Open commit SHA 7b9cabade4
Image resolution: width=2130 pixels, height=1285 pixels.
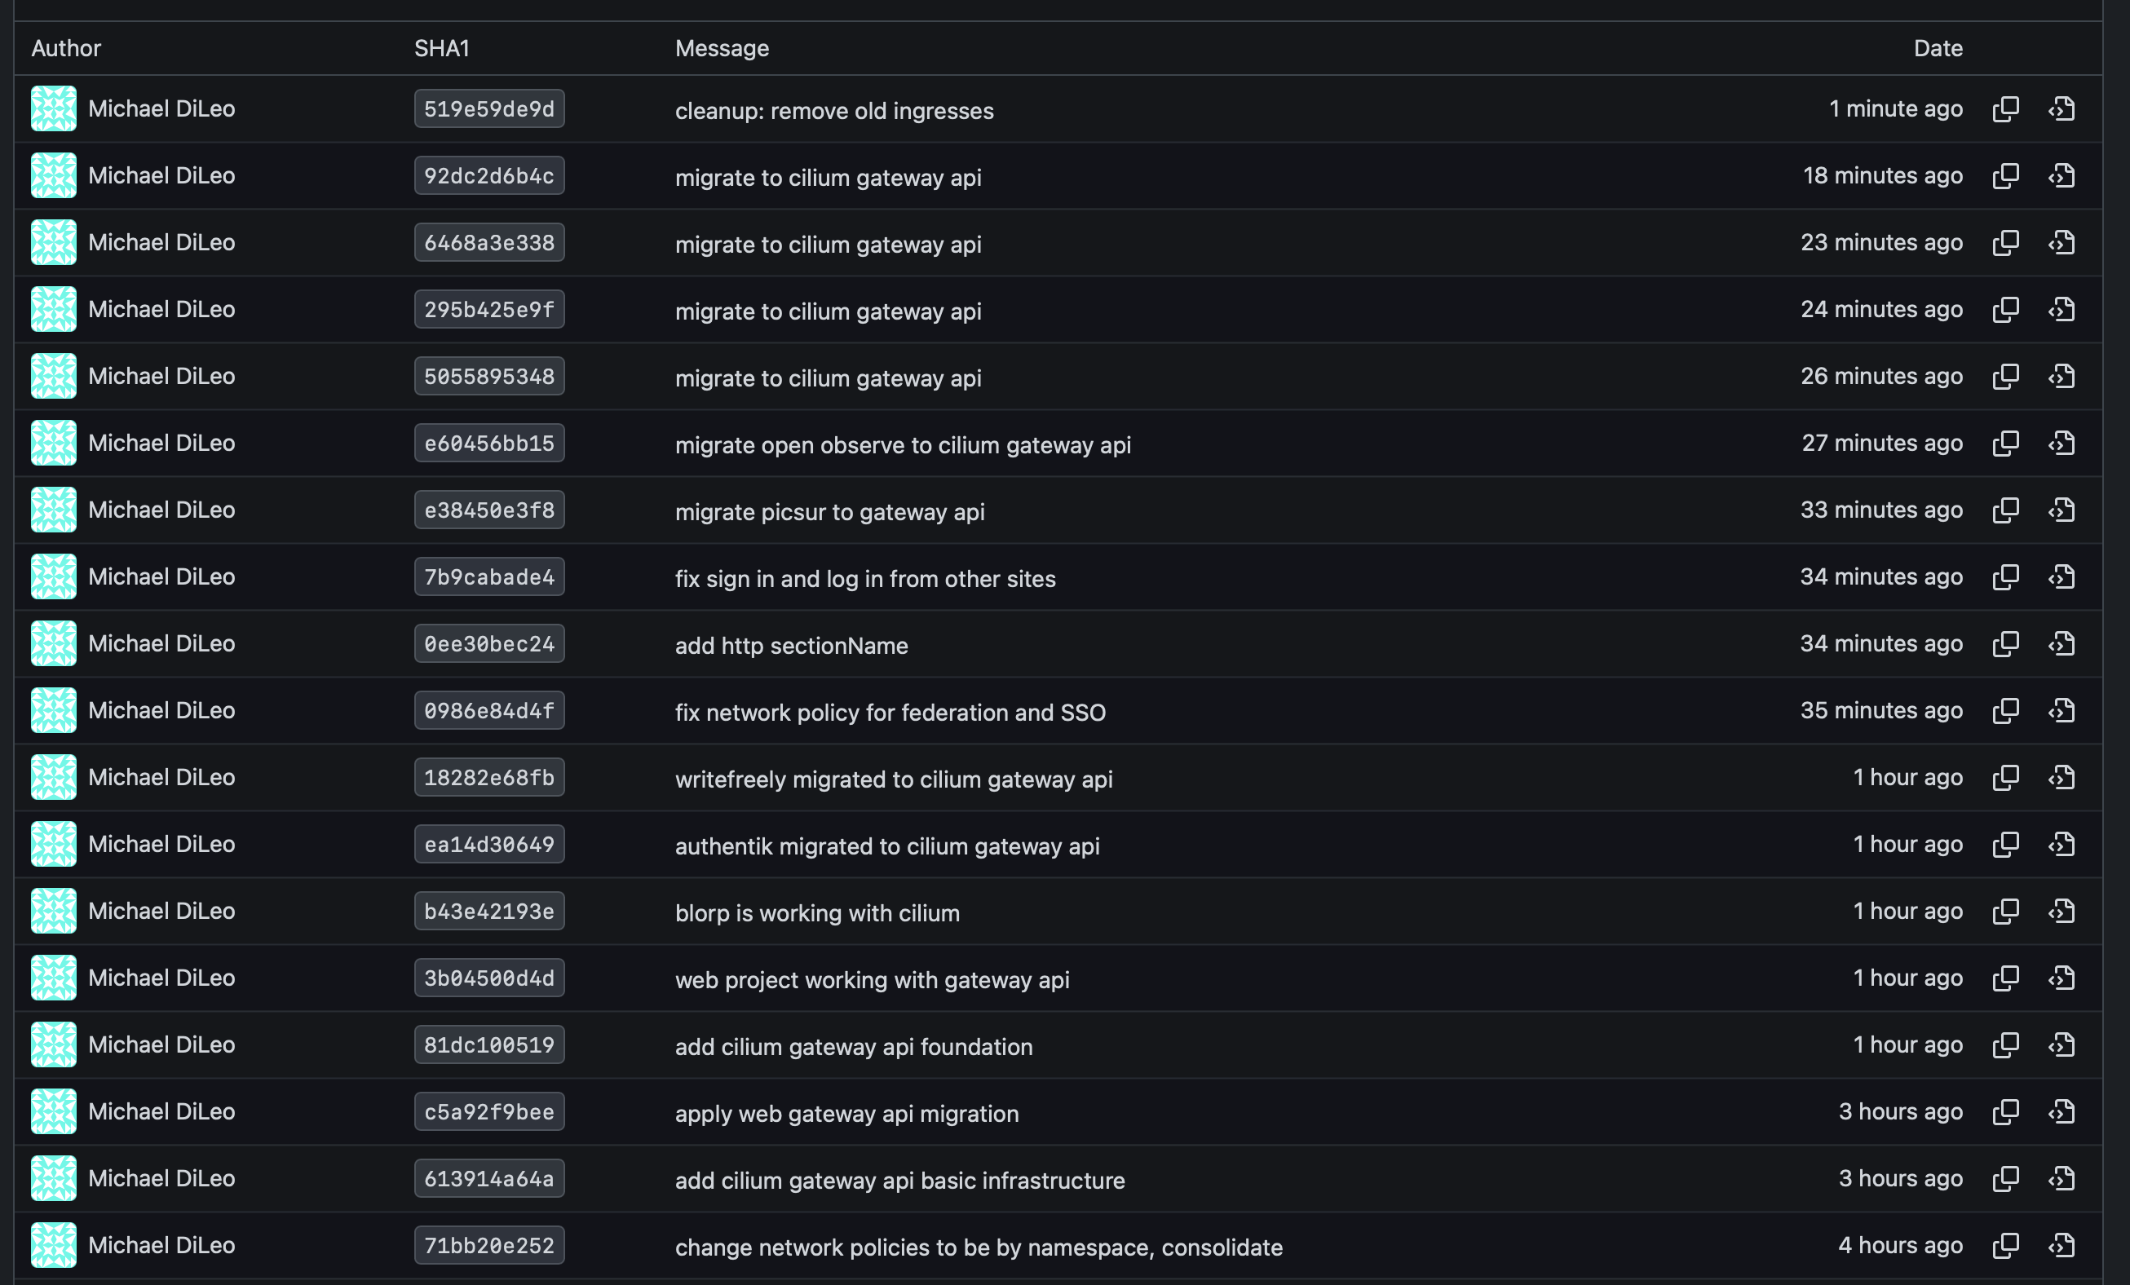(488, 576)
